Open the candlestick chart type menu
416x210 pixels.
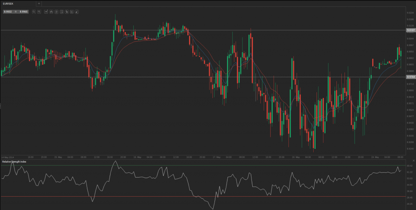point(51,12)
